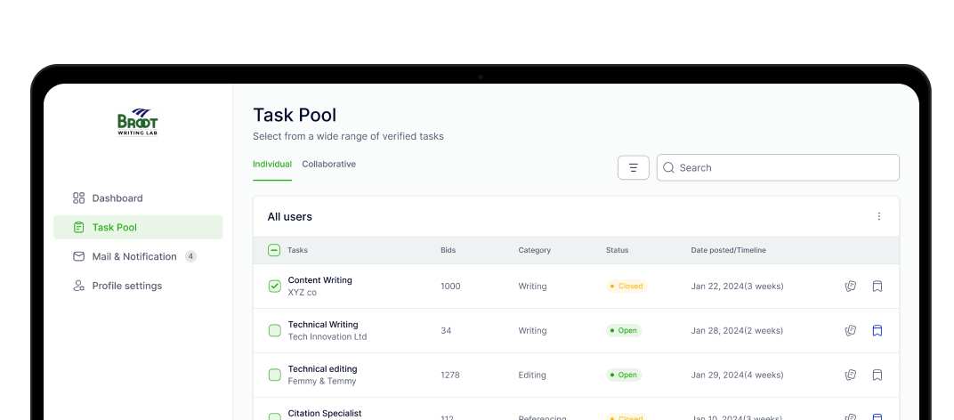Switch to the Collaborative tab
Image resolution: width=954 pixels, height=420 pixels.
328,165
